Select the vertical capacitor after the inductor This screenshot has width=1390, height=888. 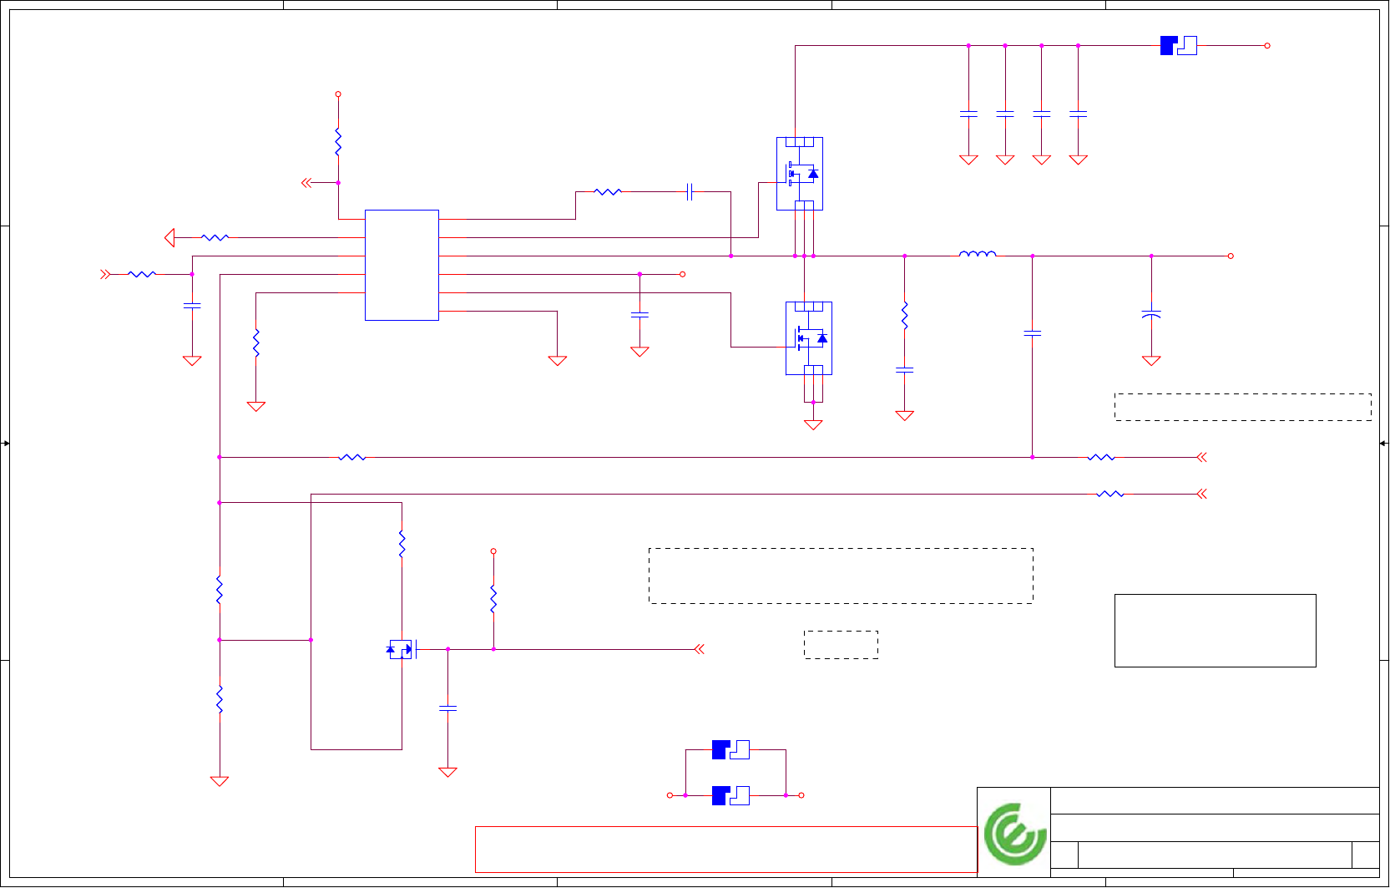1033,332
